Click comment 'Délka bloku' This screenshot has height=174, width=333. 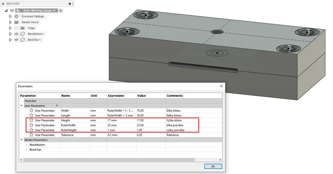tap(174, 115)
